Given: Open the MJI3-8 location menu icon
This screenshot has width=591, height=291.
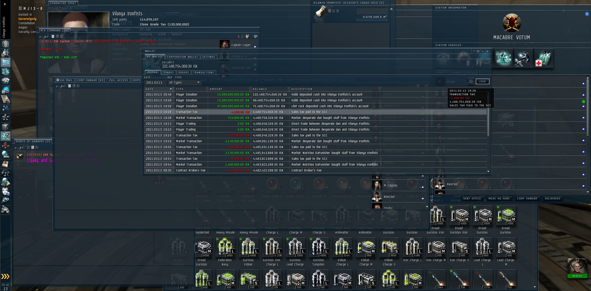Looking at the screenshot, I should pos(20,8).
